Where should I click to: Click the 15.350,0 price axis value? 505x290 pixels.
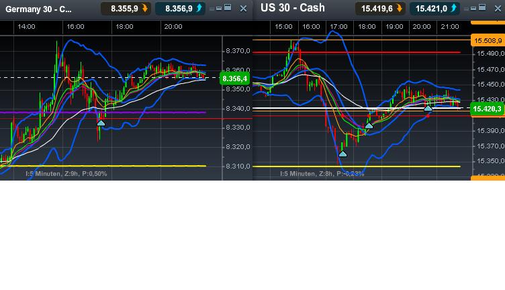490,161
